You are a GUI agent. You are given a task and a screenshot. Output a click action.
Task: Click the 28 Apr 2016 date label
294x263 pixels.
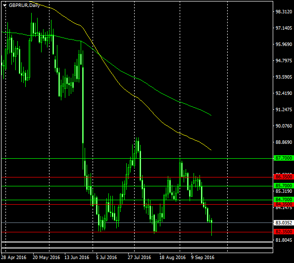point(14,258)
